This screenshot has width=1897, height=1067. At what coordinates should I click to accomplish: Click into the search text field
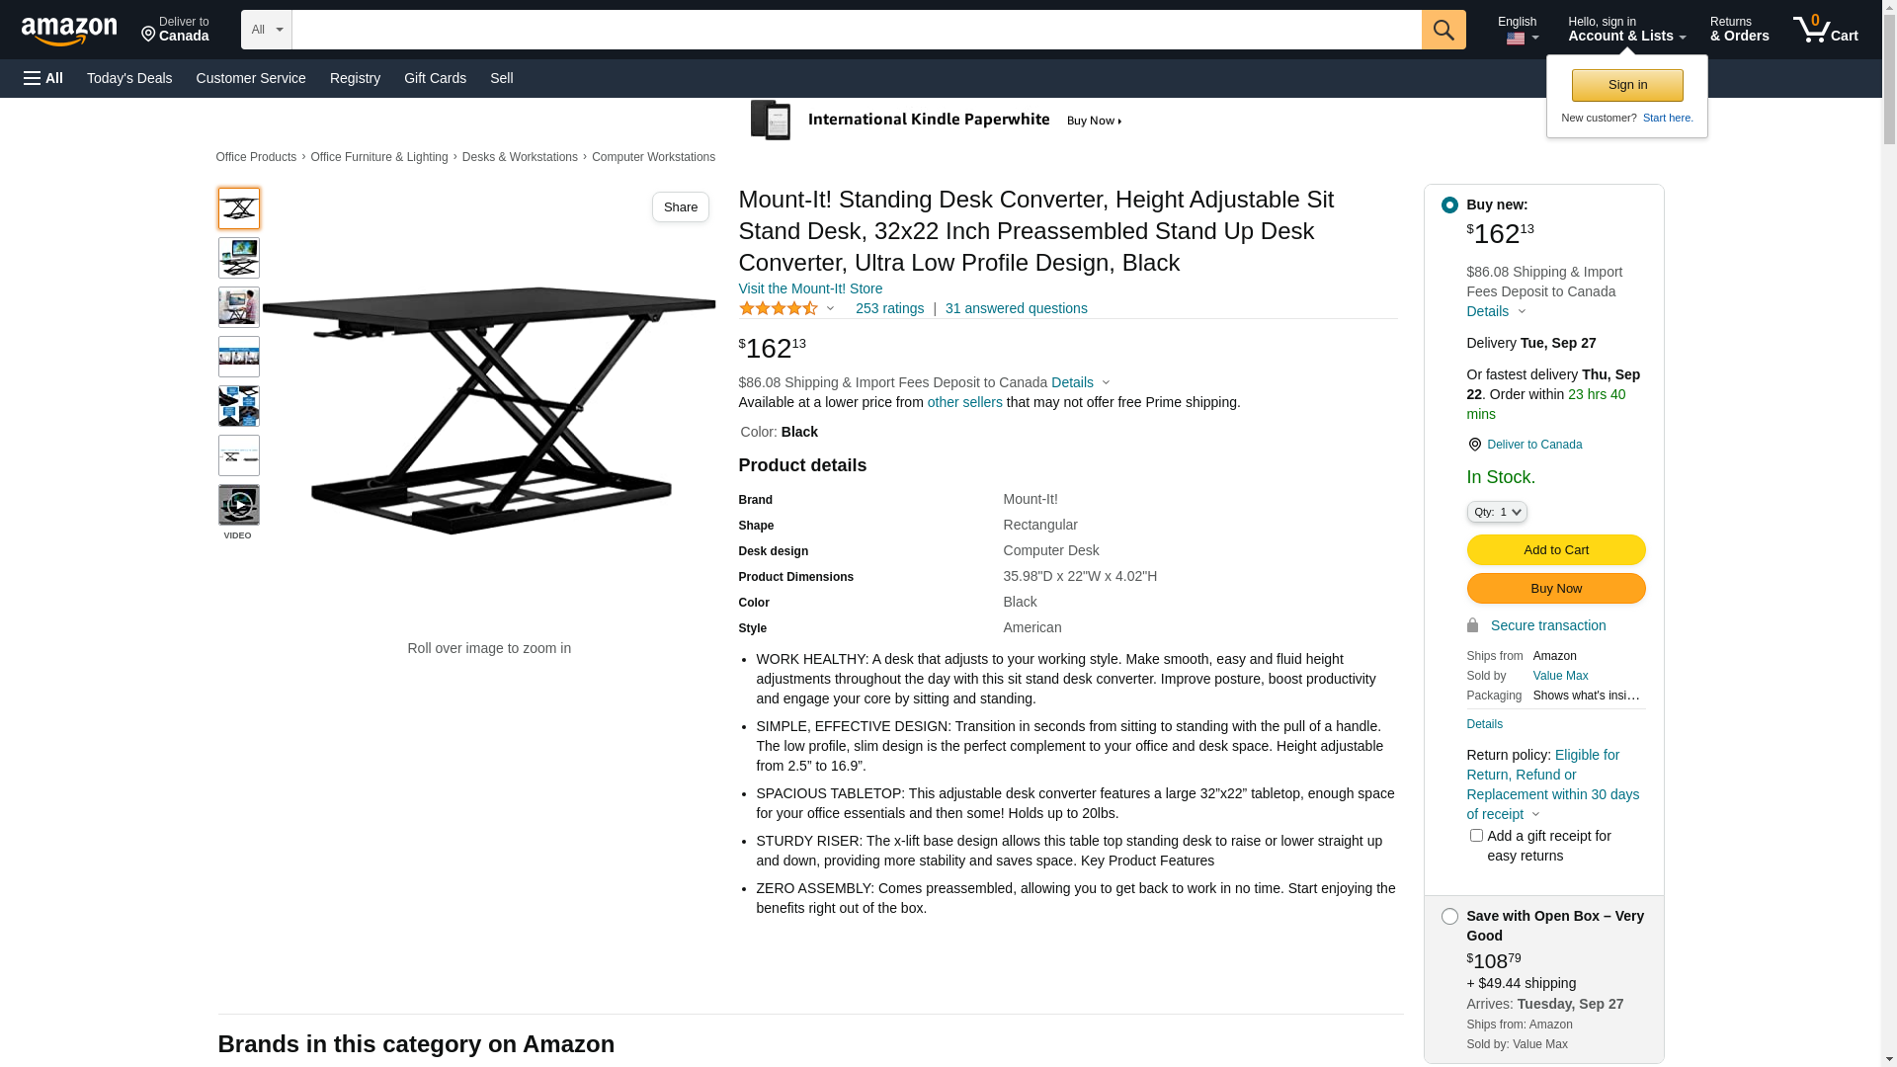coord(856,30)
